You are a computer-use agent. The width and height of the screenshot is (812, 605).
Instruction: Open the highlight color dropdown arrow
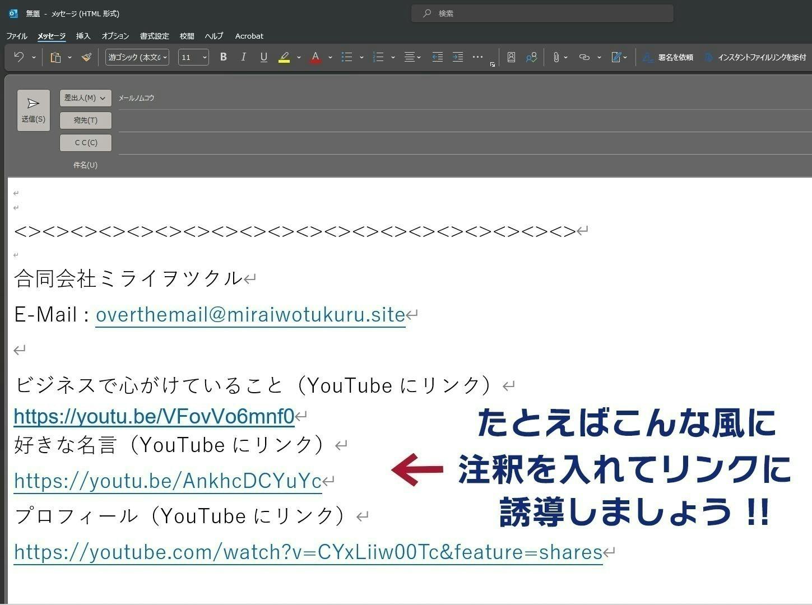pos(299,57)
